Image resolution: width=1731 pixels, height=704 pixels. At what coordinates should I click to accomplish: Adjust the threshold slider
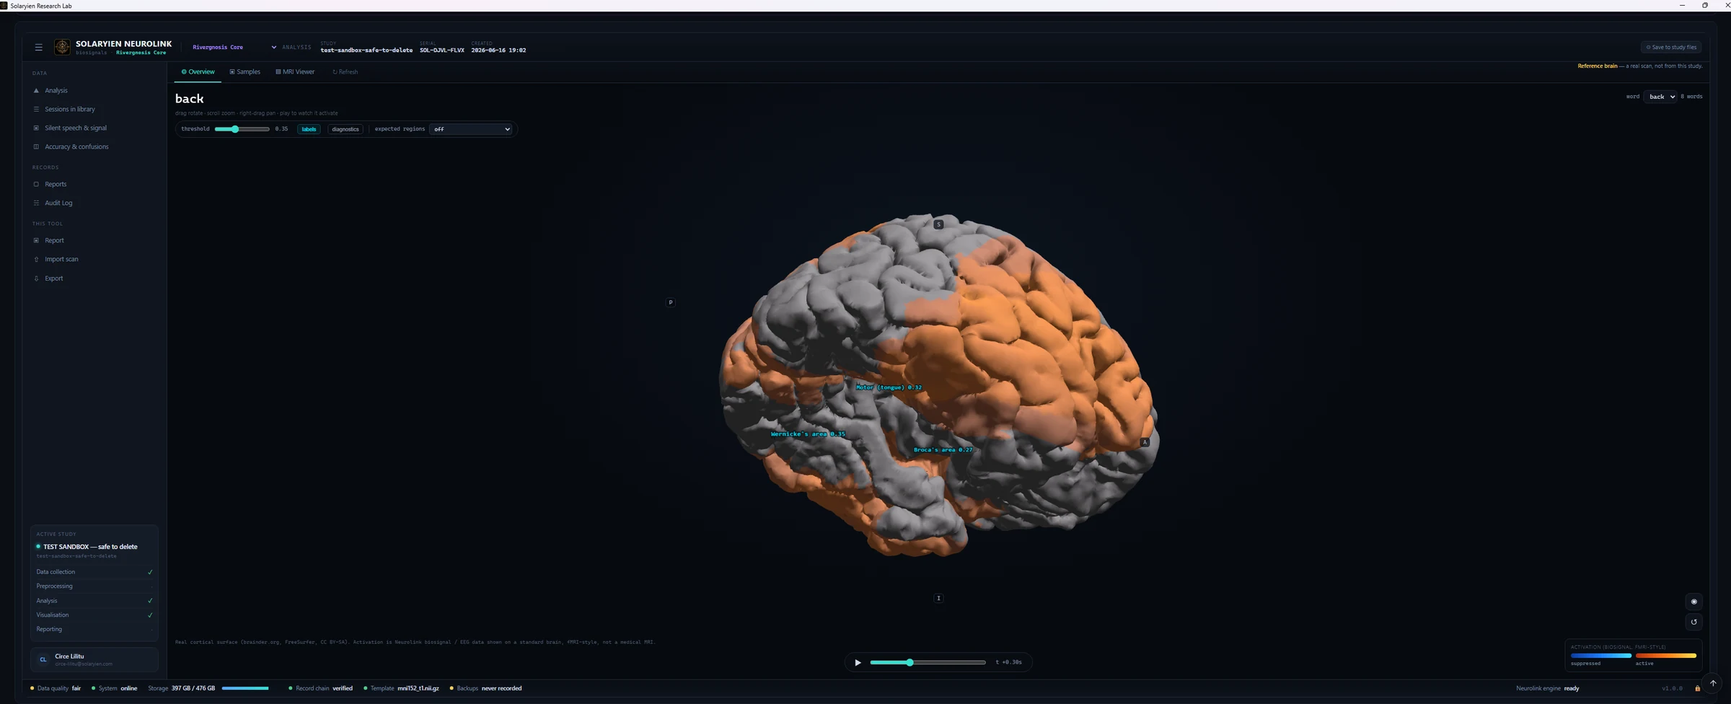[242, 130]
